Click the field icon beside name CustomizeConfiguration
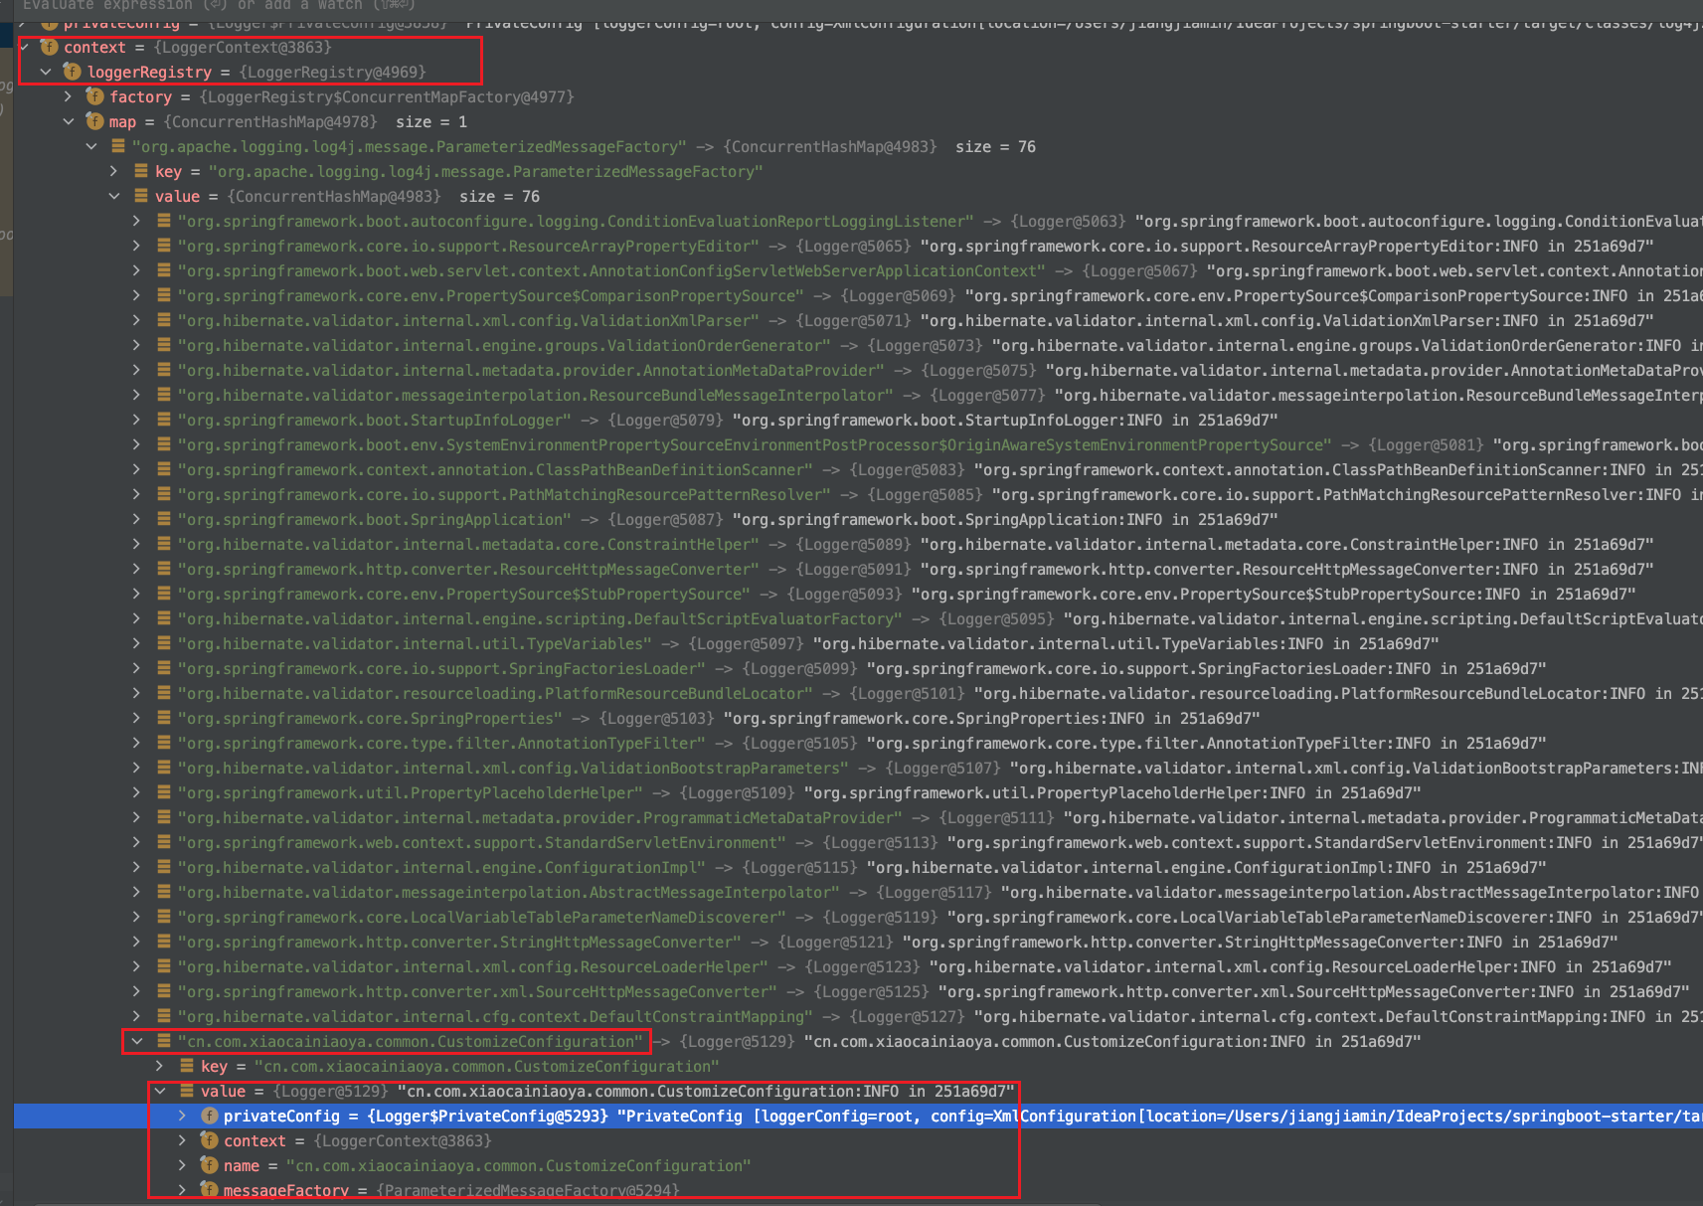1703x1206 pixels. [x=209, y=1165]
